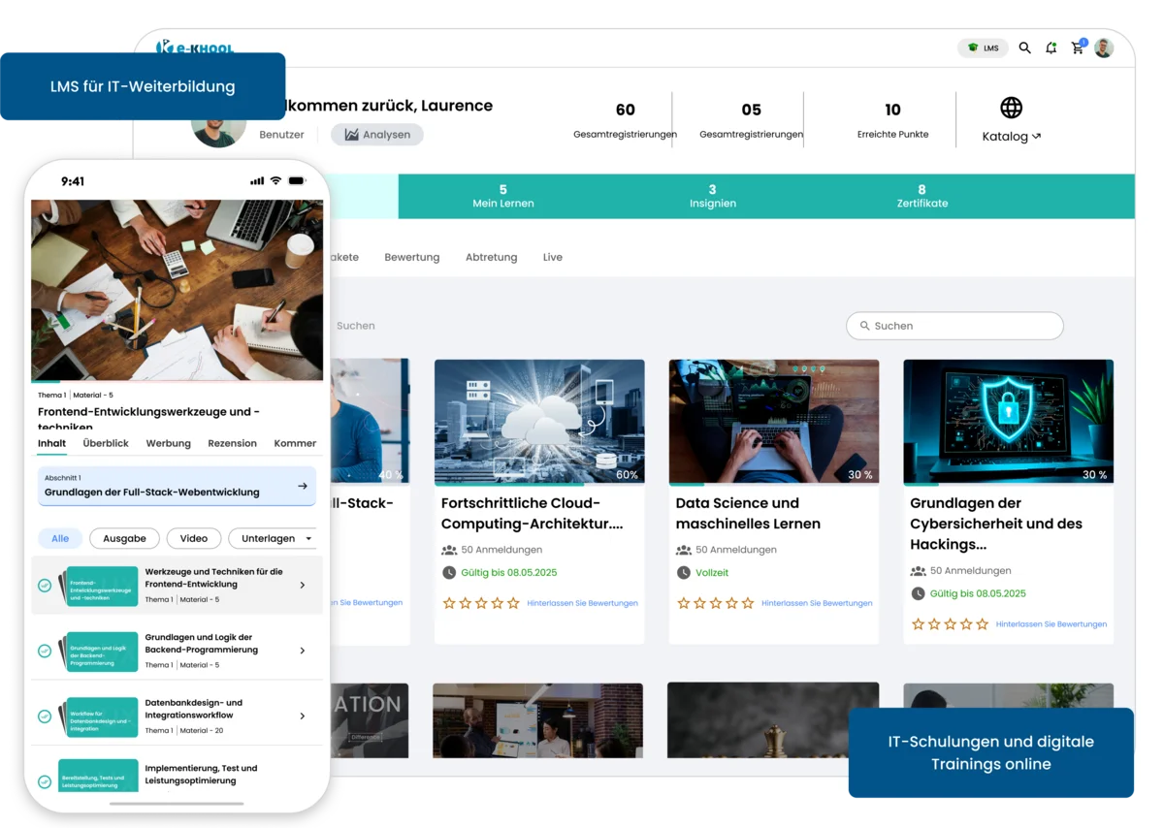Open the Mein Lernen section showing 5
The width and height of the screenshot is (1164, 828).
tap(502, 196)
